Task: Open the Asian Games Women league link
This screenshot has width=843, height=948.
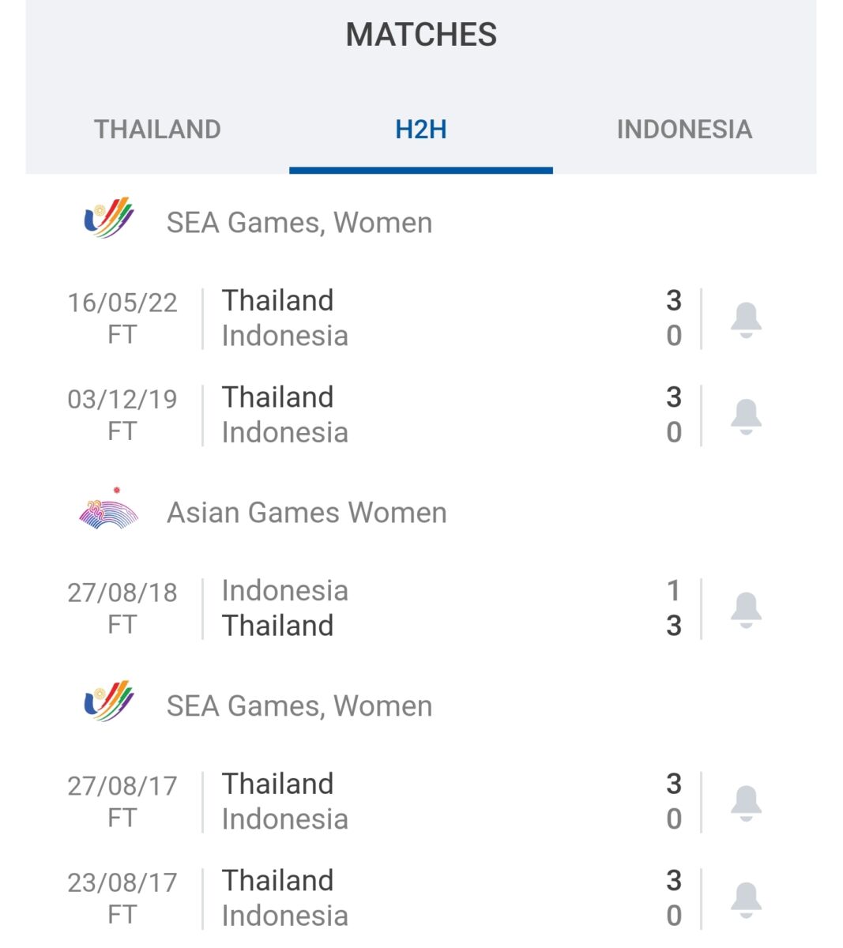Action: [x=307, y=513]
